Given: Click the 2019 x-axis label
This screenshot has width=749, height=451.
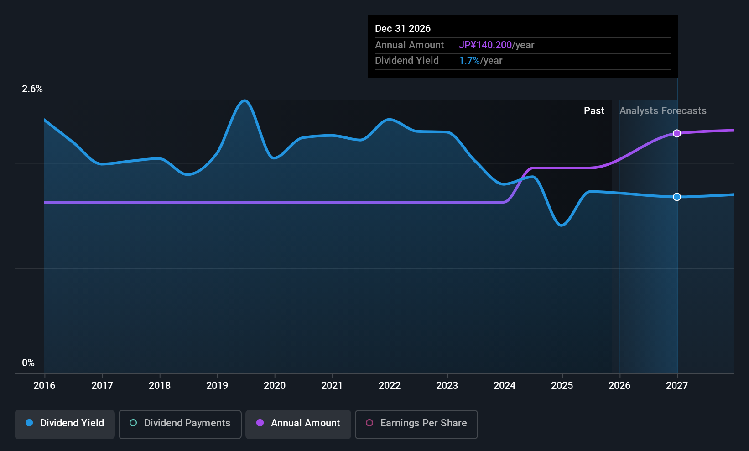Looking at the screenshot, I should 217,386.
